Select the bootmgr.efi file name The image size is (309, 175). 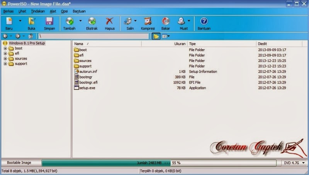[88, 82]
